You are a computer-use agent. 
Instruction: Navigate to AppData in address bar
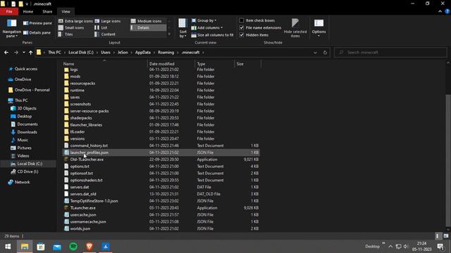coord(142,53)
